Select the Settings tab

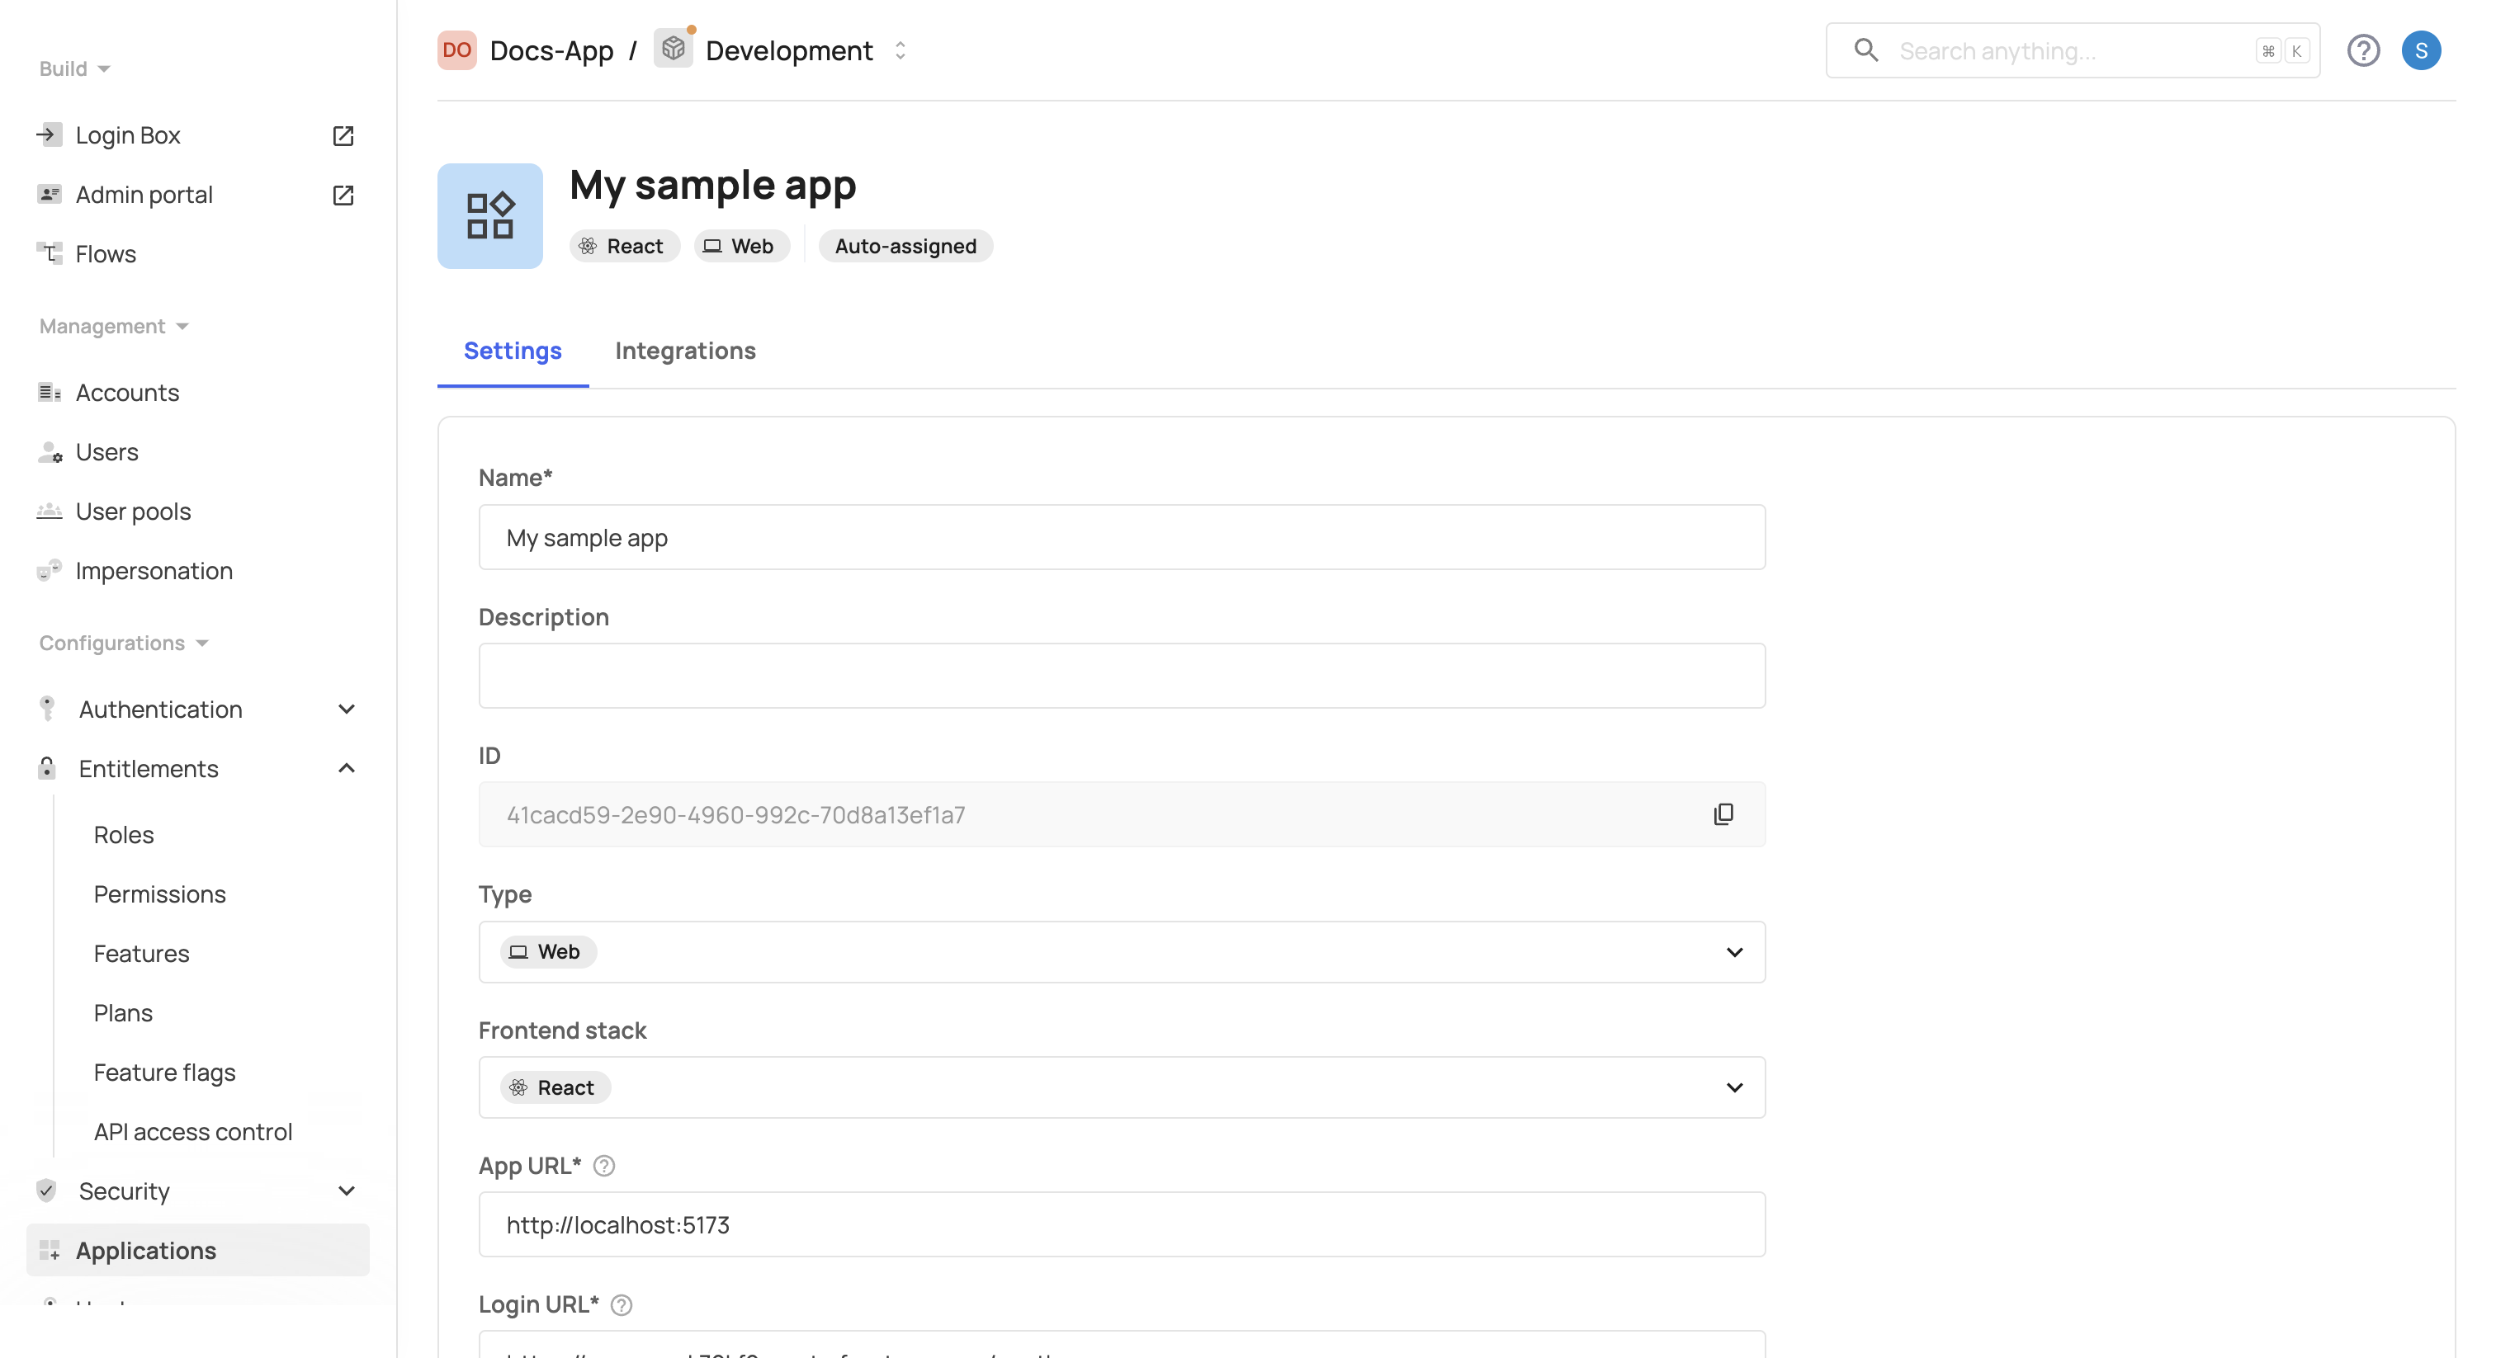tap(512, 351)
